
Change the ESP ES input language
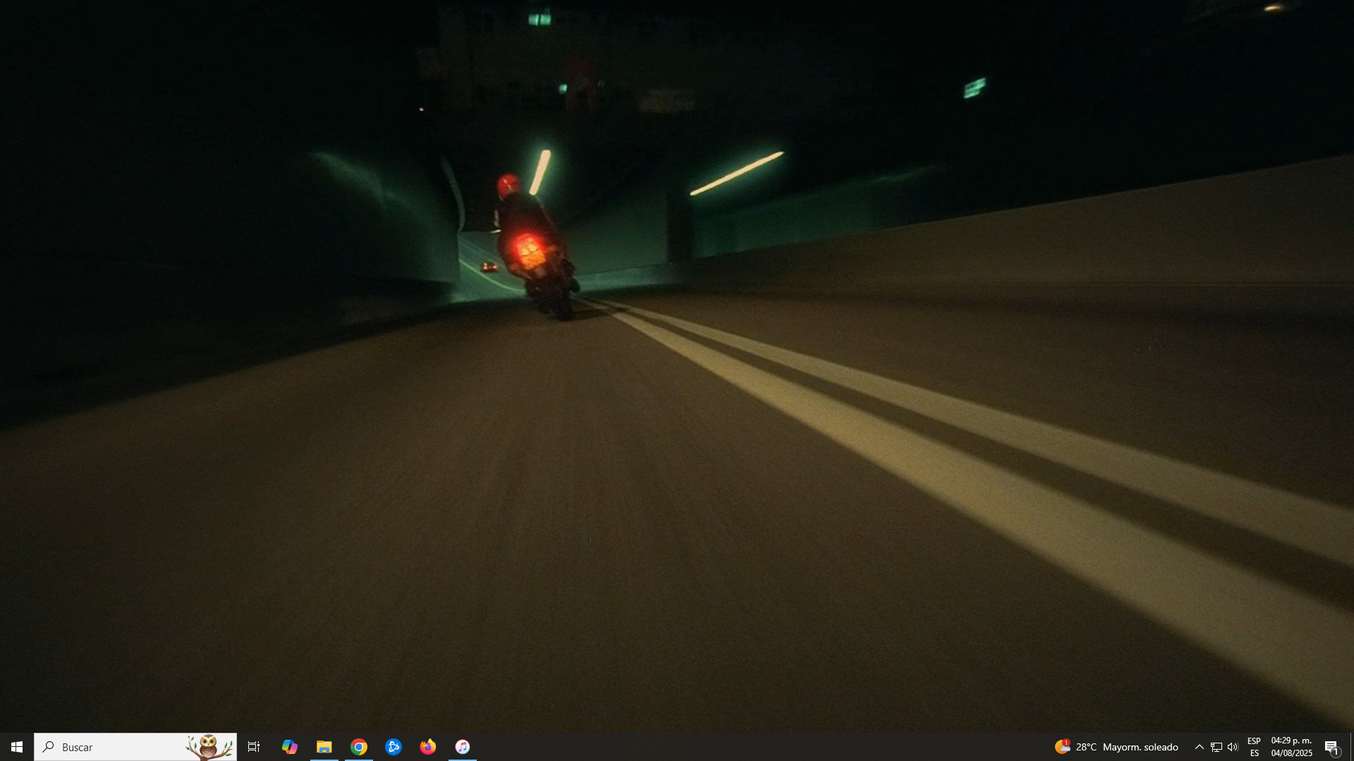pos(1254,747)
